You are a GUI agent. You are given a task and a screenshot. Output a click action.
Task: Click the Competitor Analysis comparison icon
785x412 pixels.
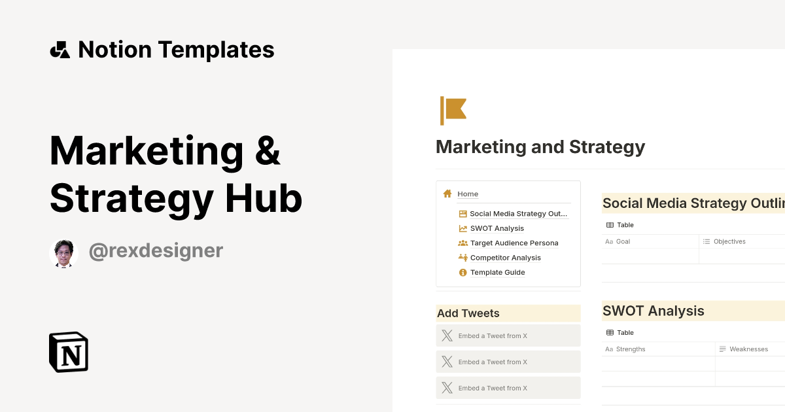coord(462,257)
